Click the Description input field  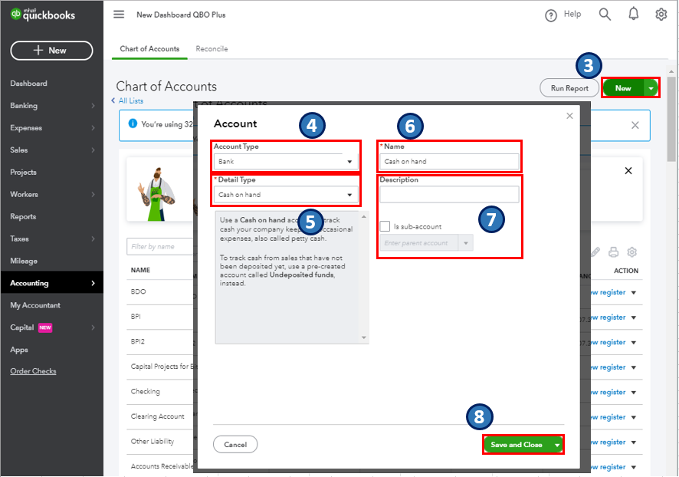pos(449,195)
